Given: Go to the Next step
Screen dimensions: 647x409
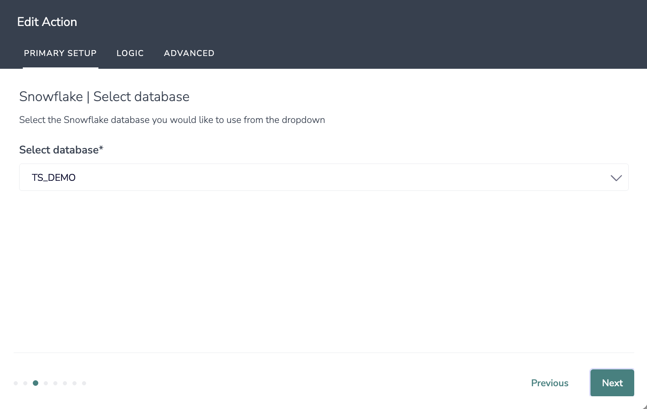Looking at the screenshot, I should click(x=612, y=383).
